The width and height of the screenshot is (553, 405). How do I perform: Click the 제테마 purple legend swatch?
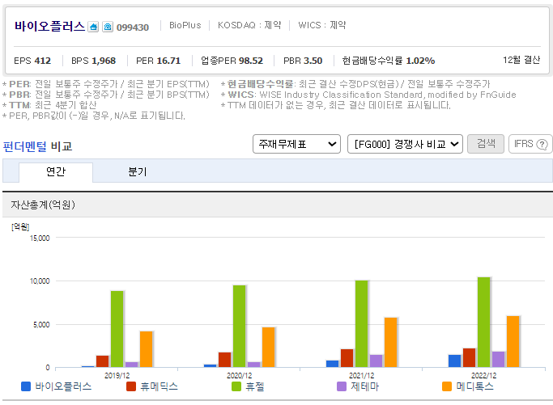tap(342, 386)
